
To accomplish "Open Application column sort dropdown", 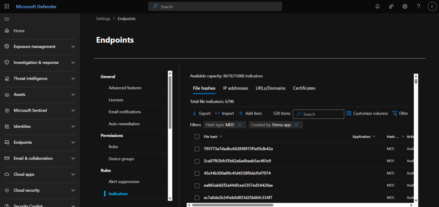I will coord(374,136).
